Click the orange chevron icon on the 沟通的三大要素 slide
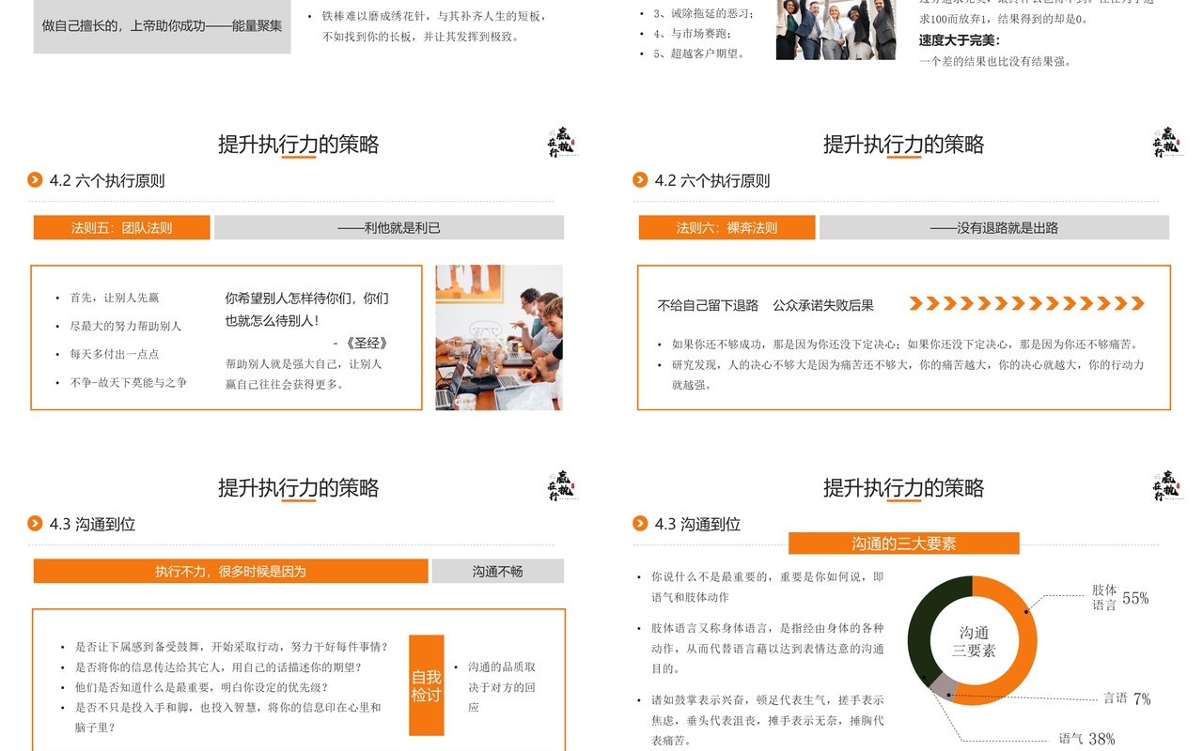Viewport: 1203px width, 751px height. point(640,524)
